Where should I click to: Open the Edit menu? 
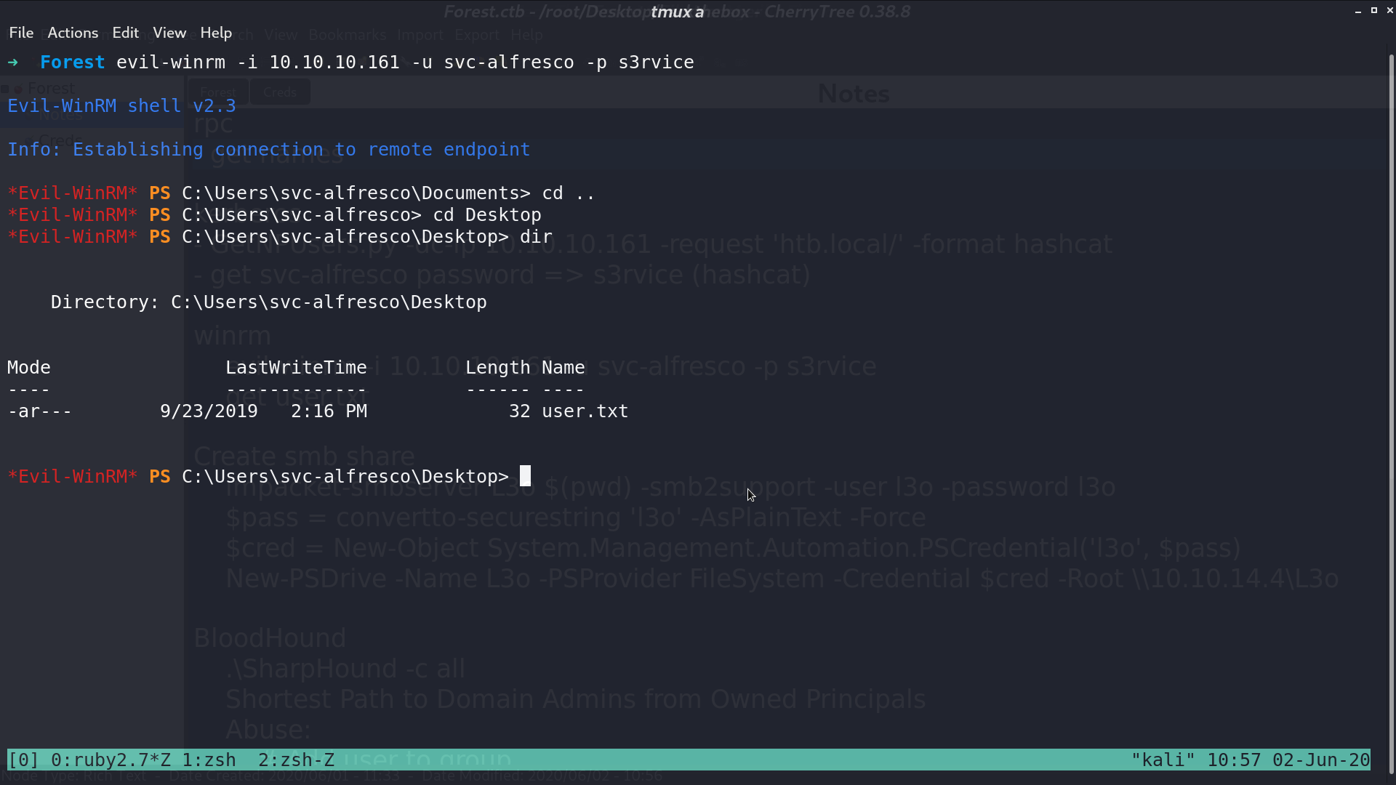click(x=125, y=33)
